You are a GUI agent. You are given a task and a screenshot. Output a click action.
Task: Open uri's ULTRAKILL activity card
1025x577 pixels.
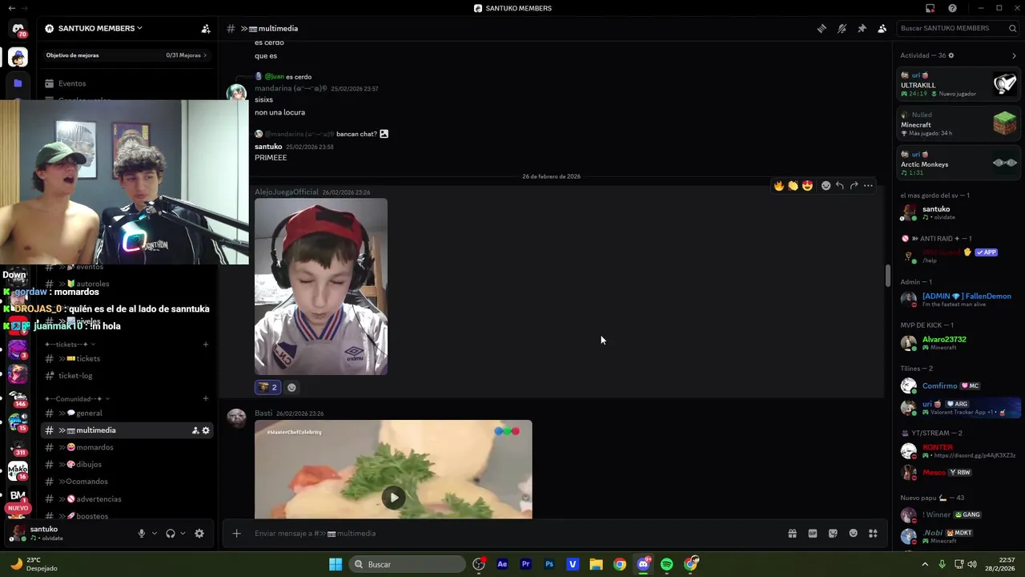[x=958, y=84]
